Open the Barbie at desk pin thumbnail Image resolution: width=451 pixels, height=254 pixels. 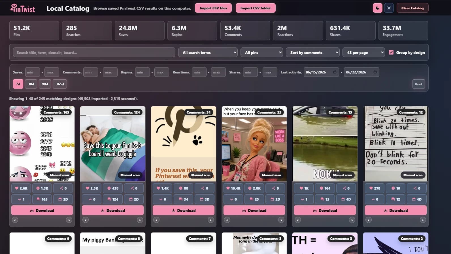tap(254, 144)
